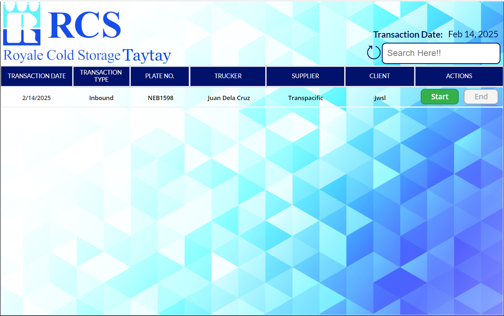Click the Transaction Date: label
The width and height of the screenshot is (504, 316).
point(408,34)
